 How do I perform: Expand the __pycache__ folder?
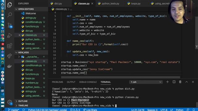coord(32,57)
